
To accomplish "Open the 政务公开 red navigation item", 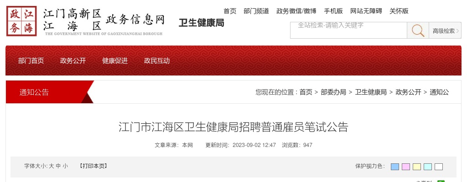I will point(73,61).
